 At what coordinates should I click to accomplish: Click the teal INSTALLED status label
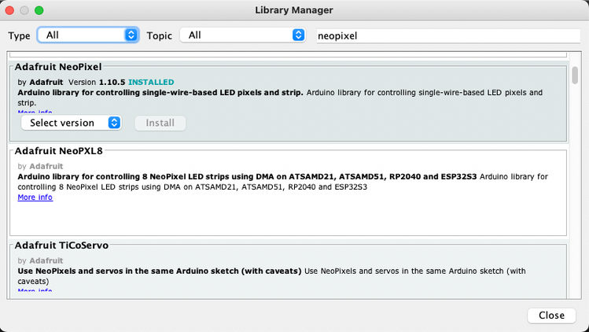151,82
